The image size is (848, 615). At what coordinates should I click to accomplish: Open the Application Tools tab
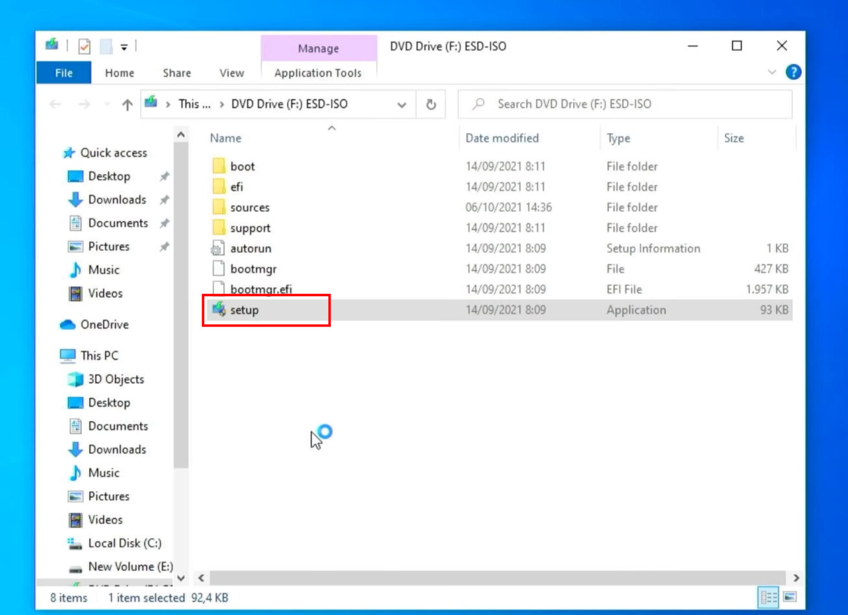coord(318,73)
